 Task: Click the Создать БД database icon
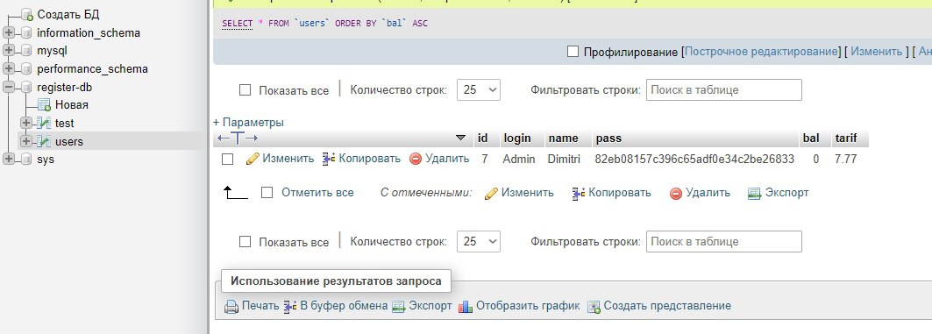[26, 14]
